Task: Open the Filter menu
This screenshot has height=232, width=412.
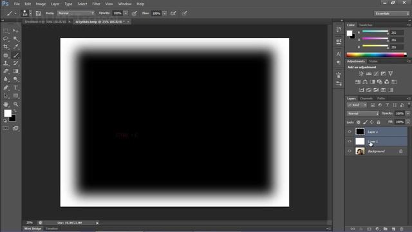Action: click(x=96, y=4)
